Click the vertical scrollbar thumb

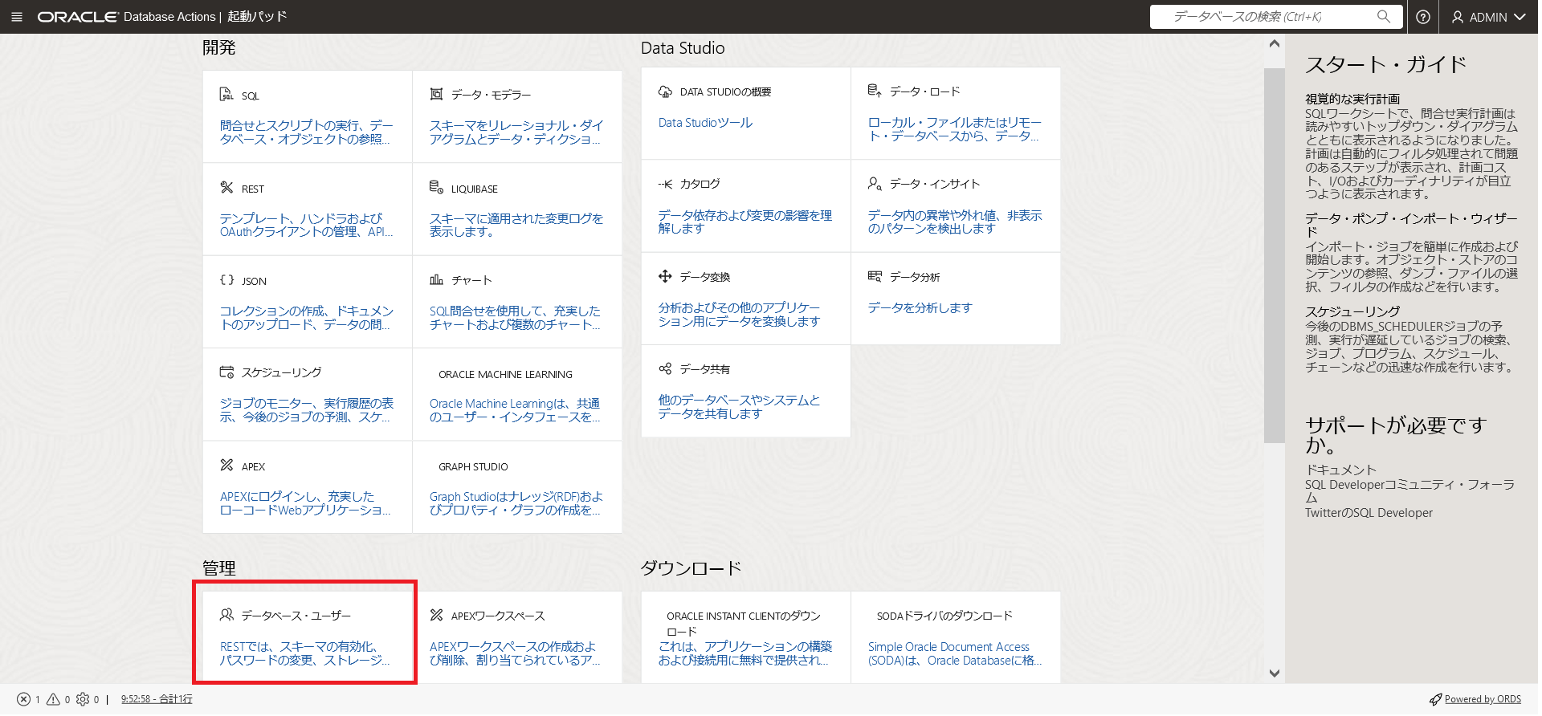1274,255
